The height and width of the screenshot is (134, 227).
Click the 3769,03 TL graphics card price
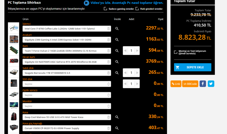click(x=155, y=61)
